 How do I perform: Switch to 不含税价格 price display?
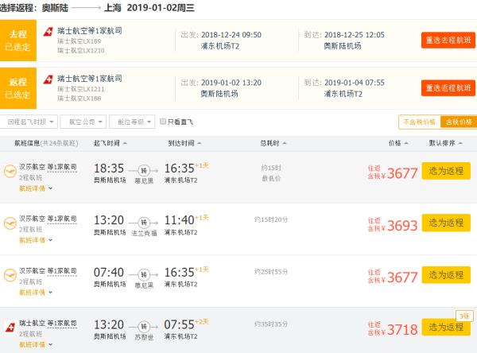pos(420,122)
